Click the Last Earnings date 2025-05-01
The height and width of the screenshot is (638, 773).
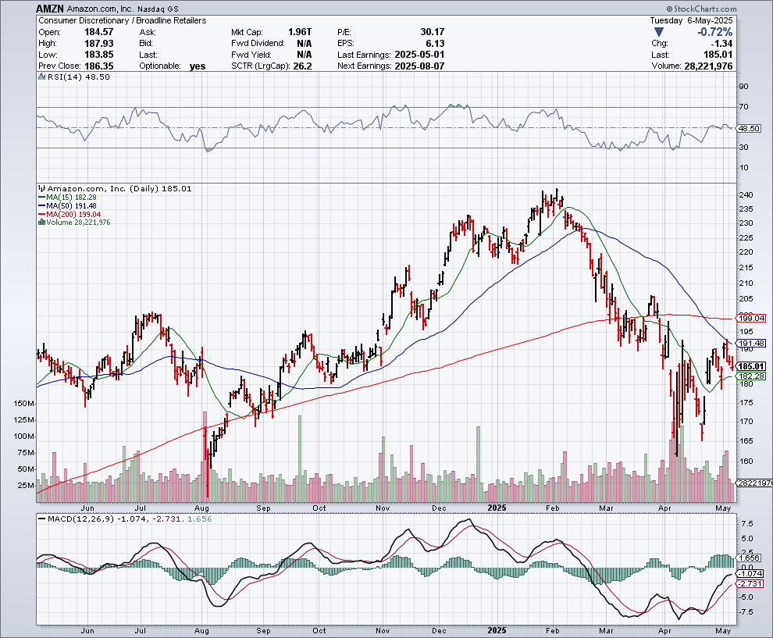tap(419, 55)
